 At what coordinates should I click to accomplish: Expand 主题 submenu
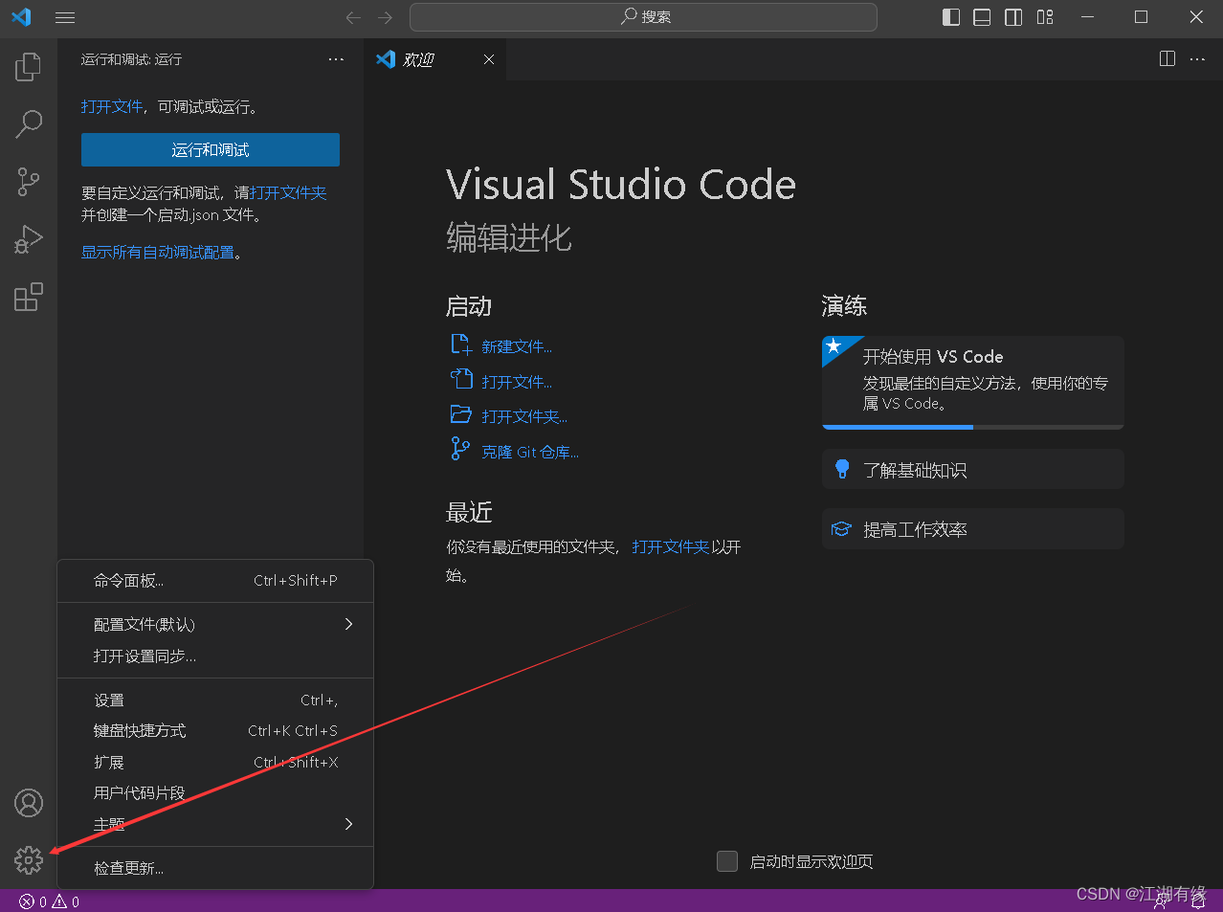pyautogui.click(x=215, y=824)
